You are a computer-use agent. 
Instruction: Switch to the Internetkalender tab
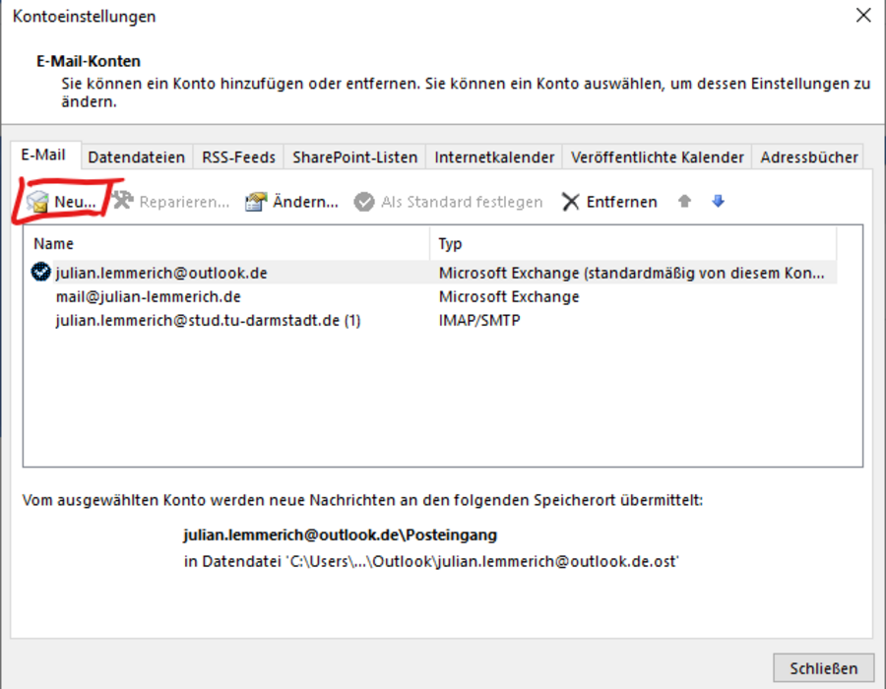point(494,157)
